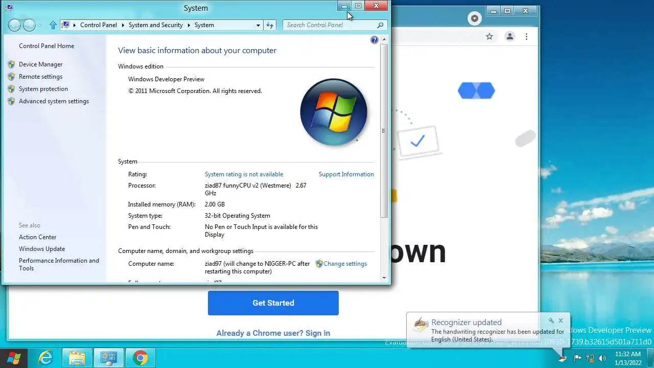
Task: Click the System window vertical scrollbar thumb
Action: pyautogui.click(x=384, y=131)
